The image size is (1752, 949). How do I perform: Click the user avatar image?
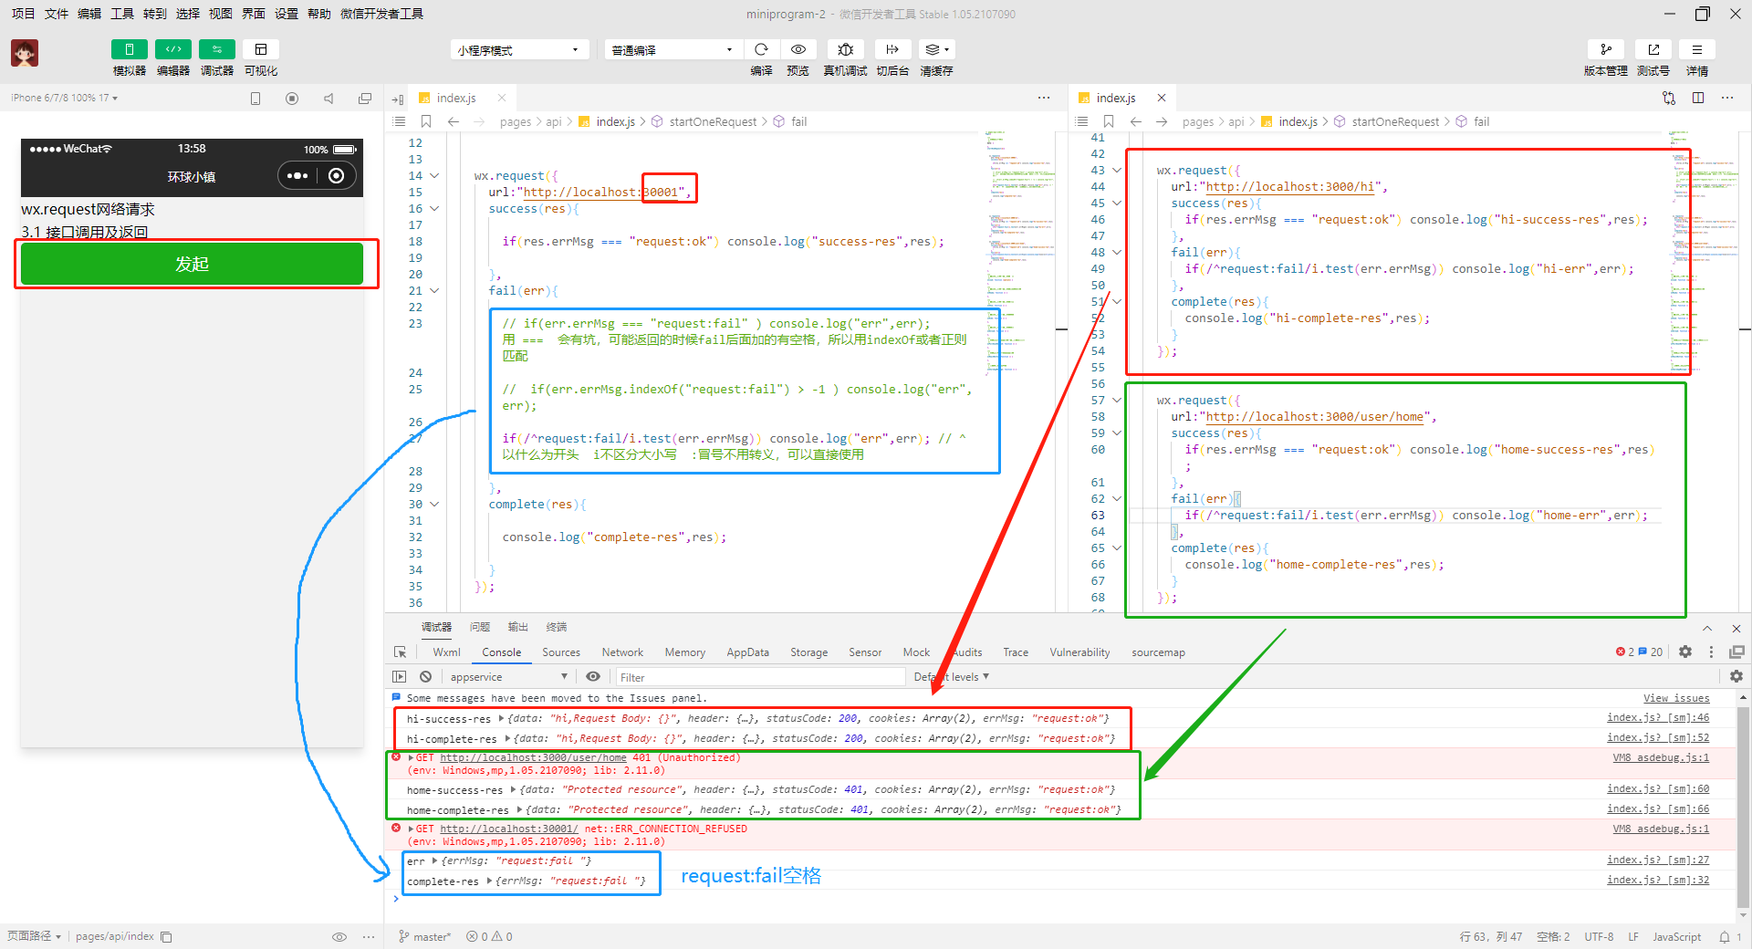pyautogui.click(x=25, y=53)
